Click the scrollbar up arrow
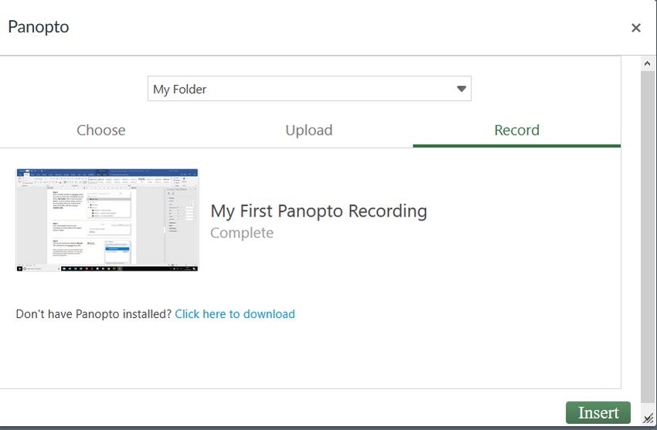 (648, 63)
